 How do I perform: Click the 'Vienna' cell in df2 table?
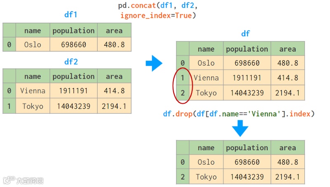point(33,91)
